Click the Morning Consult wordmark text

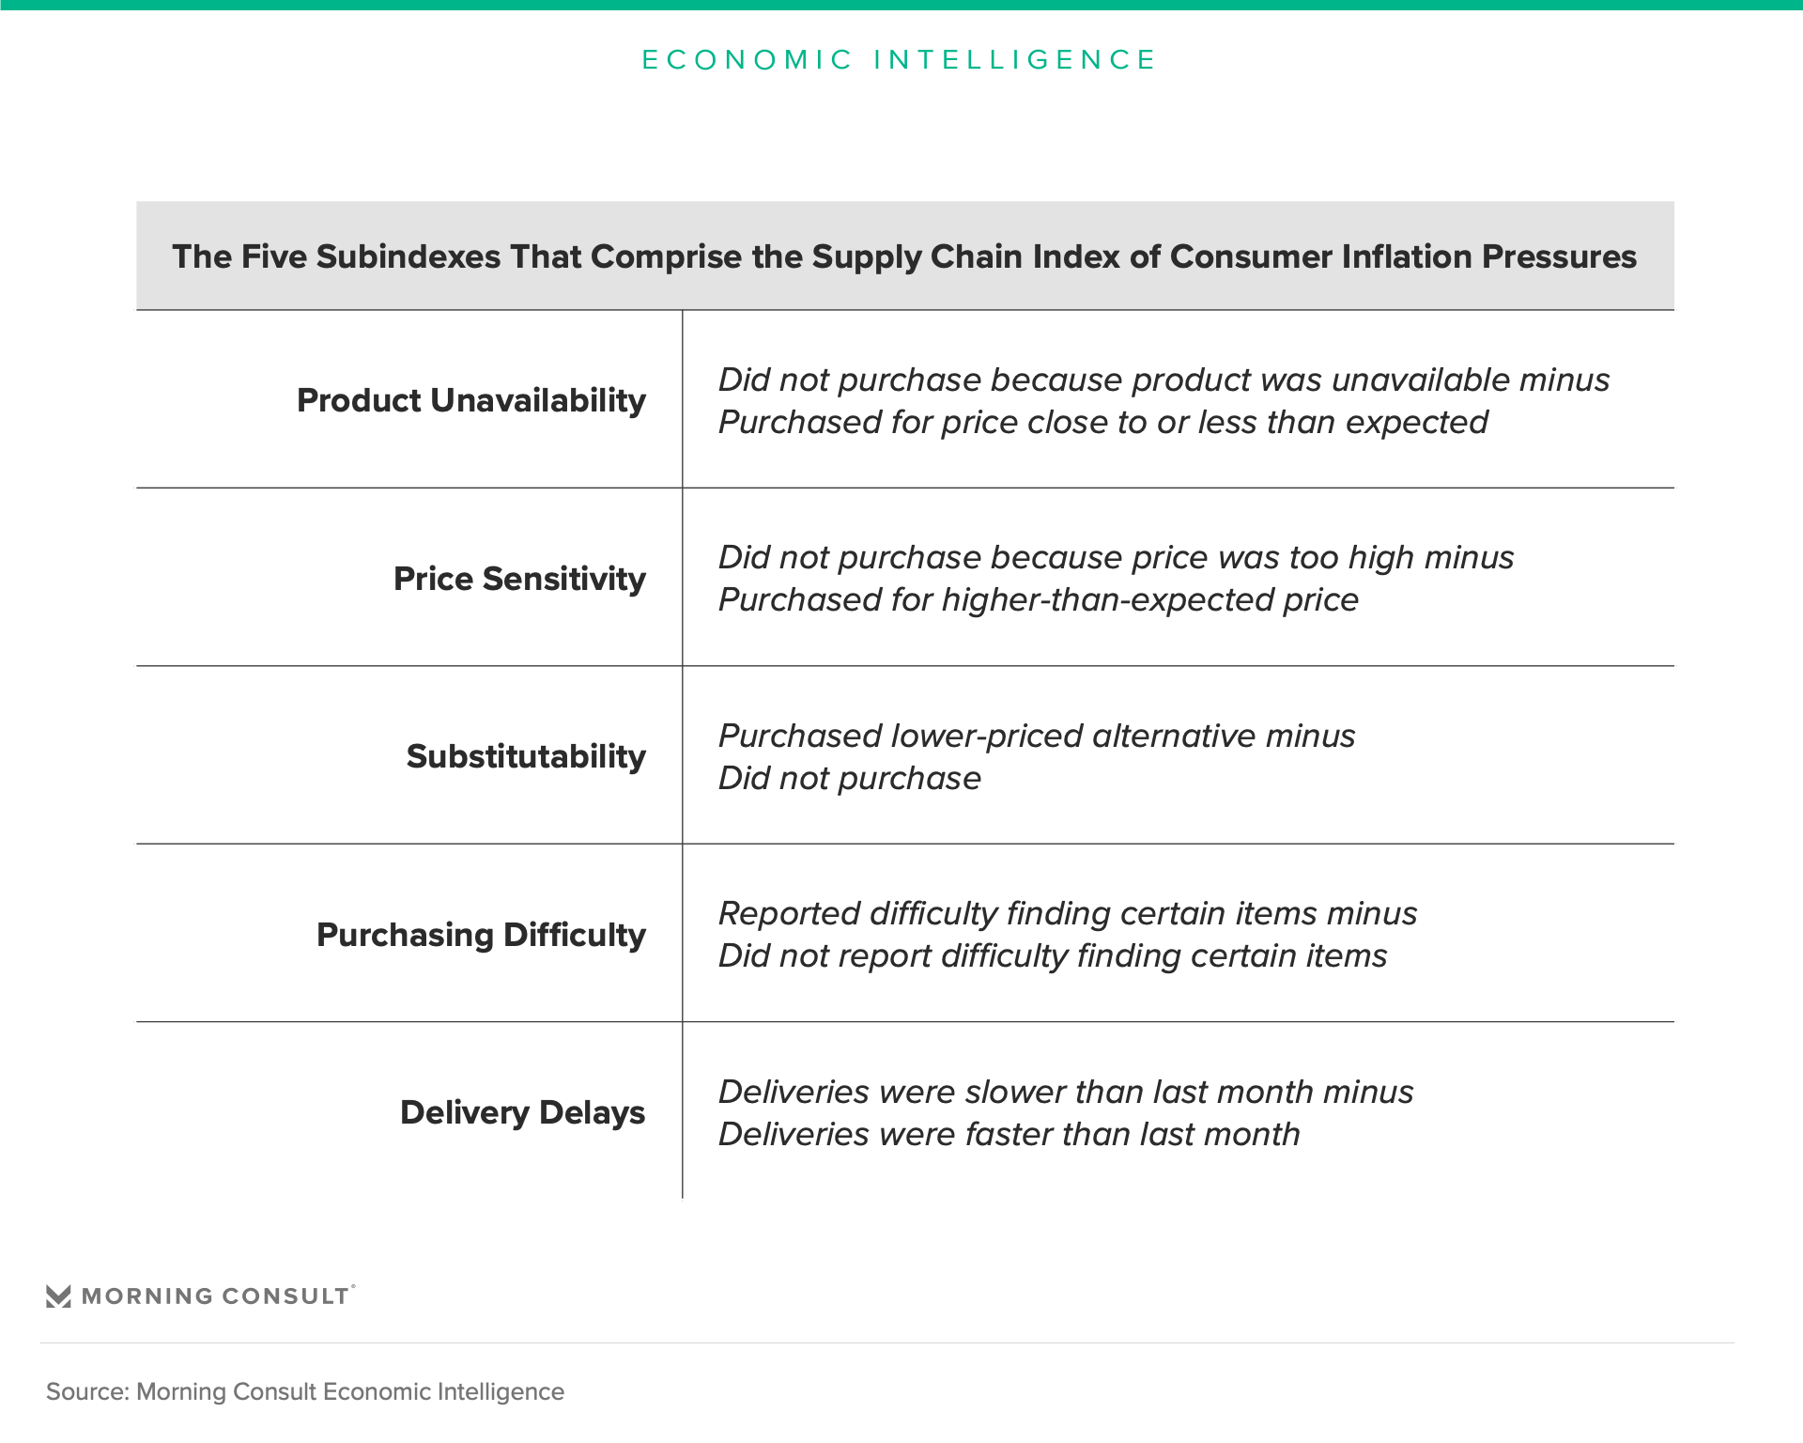(x=215, y=1296)
